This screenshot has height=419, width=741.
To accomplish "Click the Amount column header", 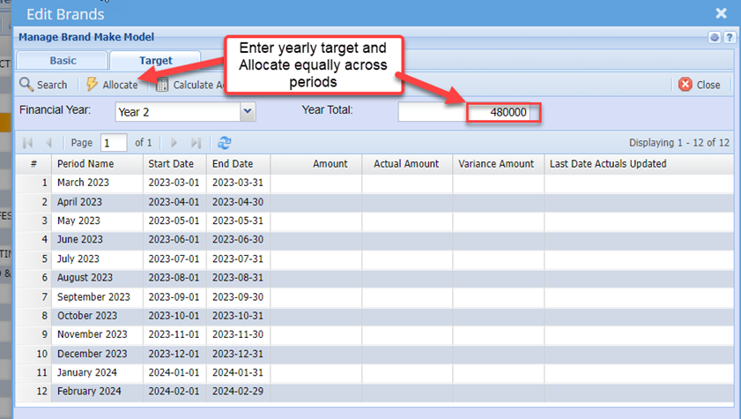I will [316, 163].
